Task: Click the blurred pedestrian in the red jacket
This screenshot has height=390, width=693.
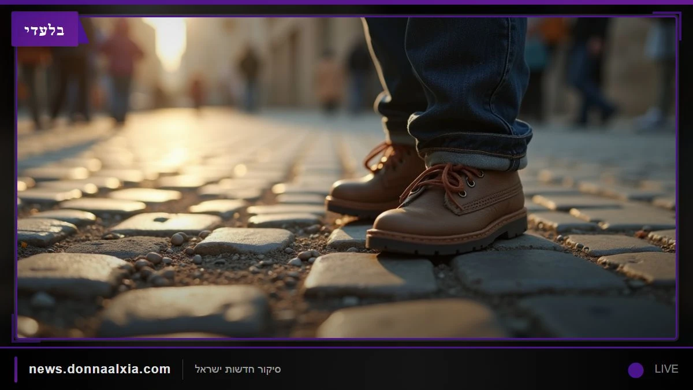Action: point(122,69)
